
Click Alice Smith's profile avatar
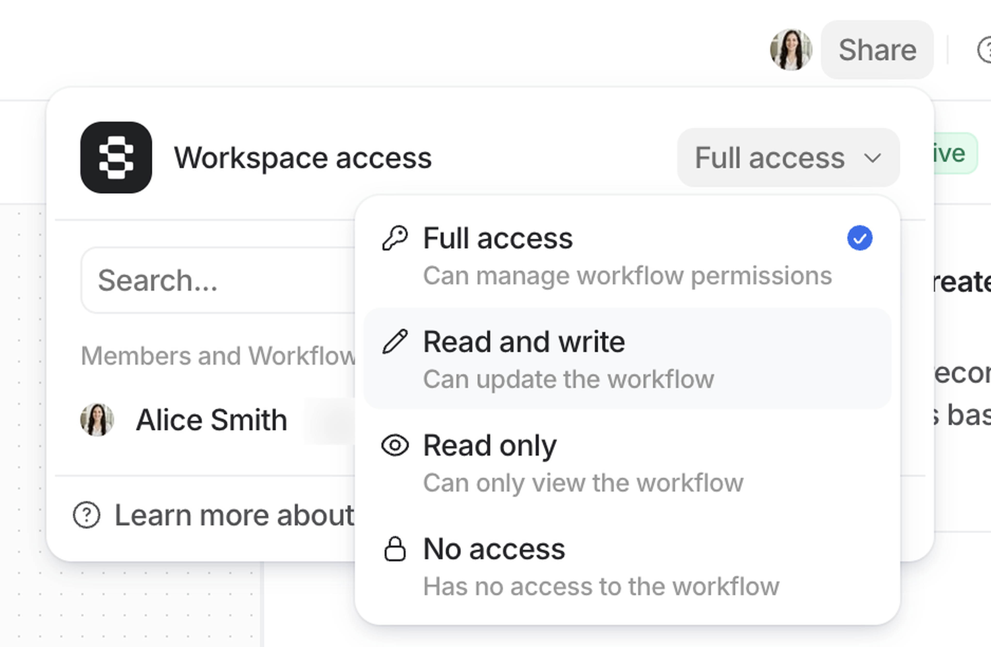97,419
